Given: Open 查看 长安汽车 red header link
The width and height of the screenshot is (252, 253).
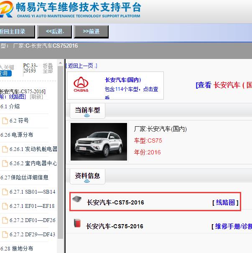Looking at the screenshot, I should tap(224, 85).
